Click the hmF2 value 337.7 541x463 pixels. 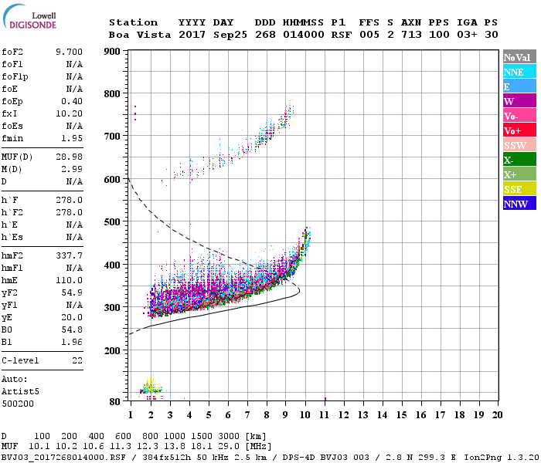[x=69, y=255]
